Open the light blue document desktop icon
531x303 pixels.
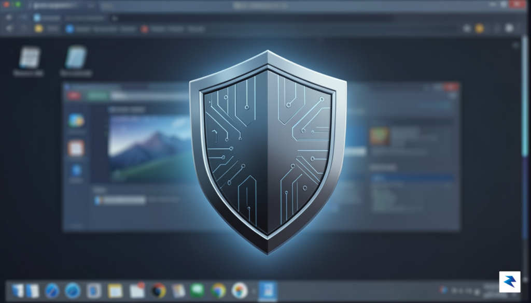(76, 57)
